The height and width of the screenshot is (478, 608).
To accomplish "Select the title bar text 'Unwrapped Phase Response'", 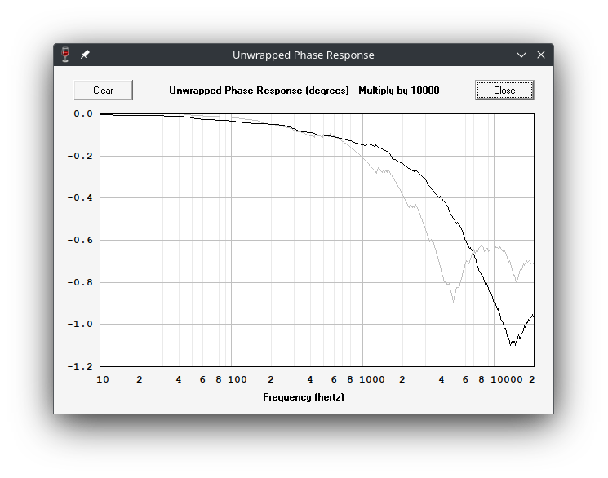I will (x=304, y=55).
